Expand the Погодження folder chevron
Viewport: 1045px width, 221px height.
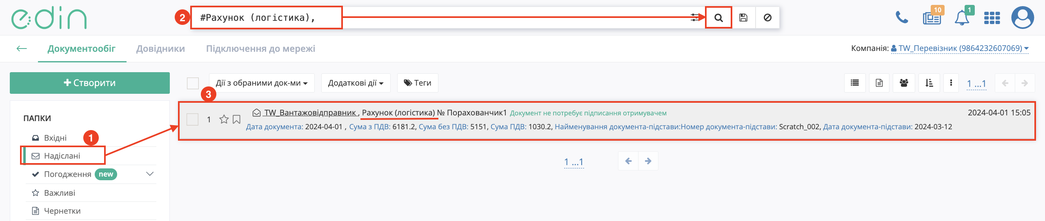click(150, 174)
